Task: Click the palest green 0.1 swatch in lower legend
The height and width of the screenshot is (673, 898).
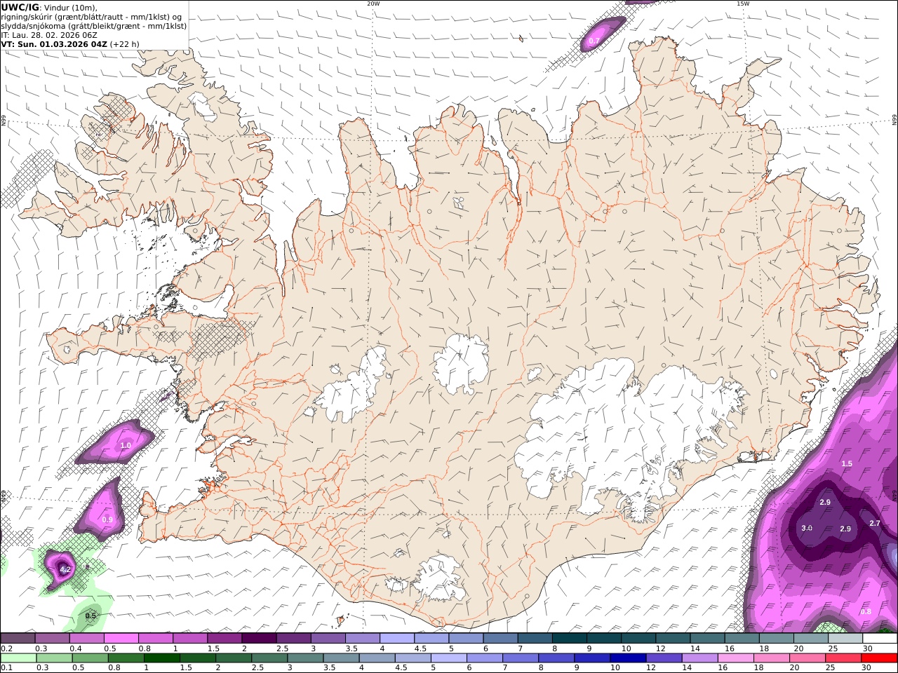Action: pyautogui.click(x=18, y=658)
